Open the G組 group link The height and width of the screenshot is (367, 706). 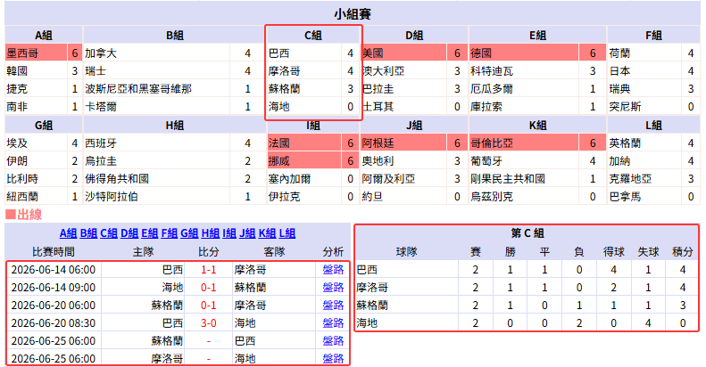click(189, 233)
